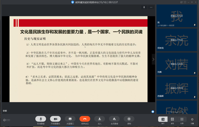
Task: Collapse the participant sidebar with the right chevron
Action: (x=154, y=59)
